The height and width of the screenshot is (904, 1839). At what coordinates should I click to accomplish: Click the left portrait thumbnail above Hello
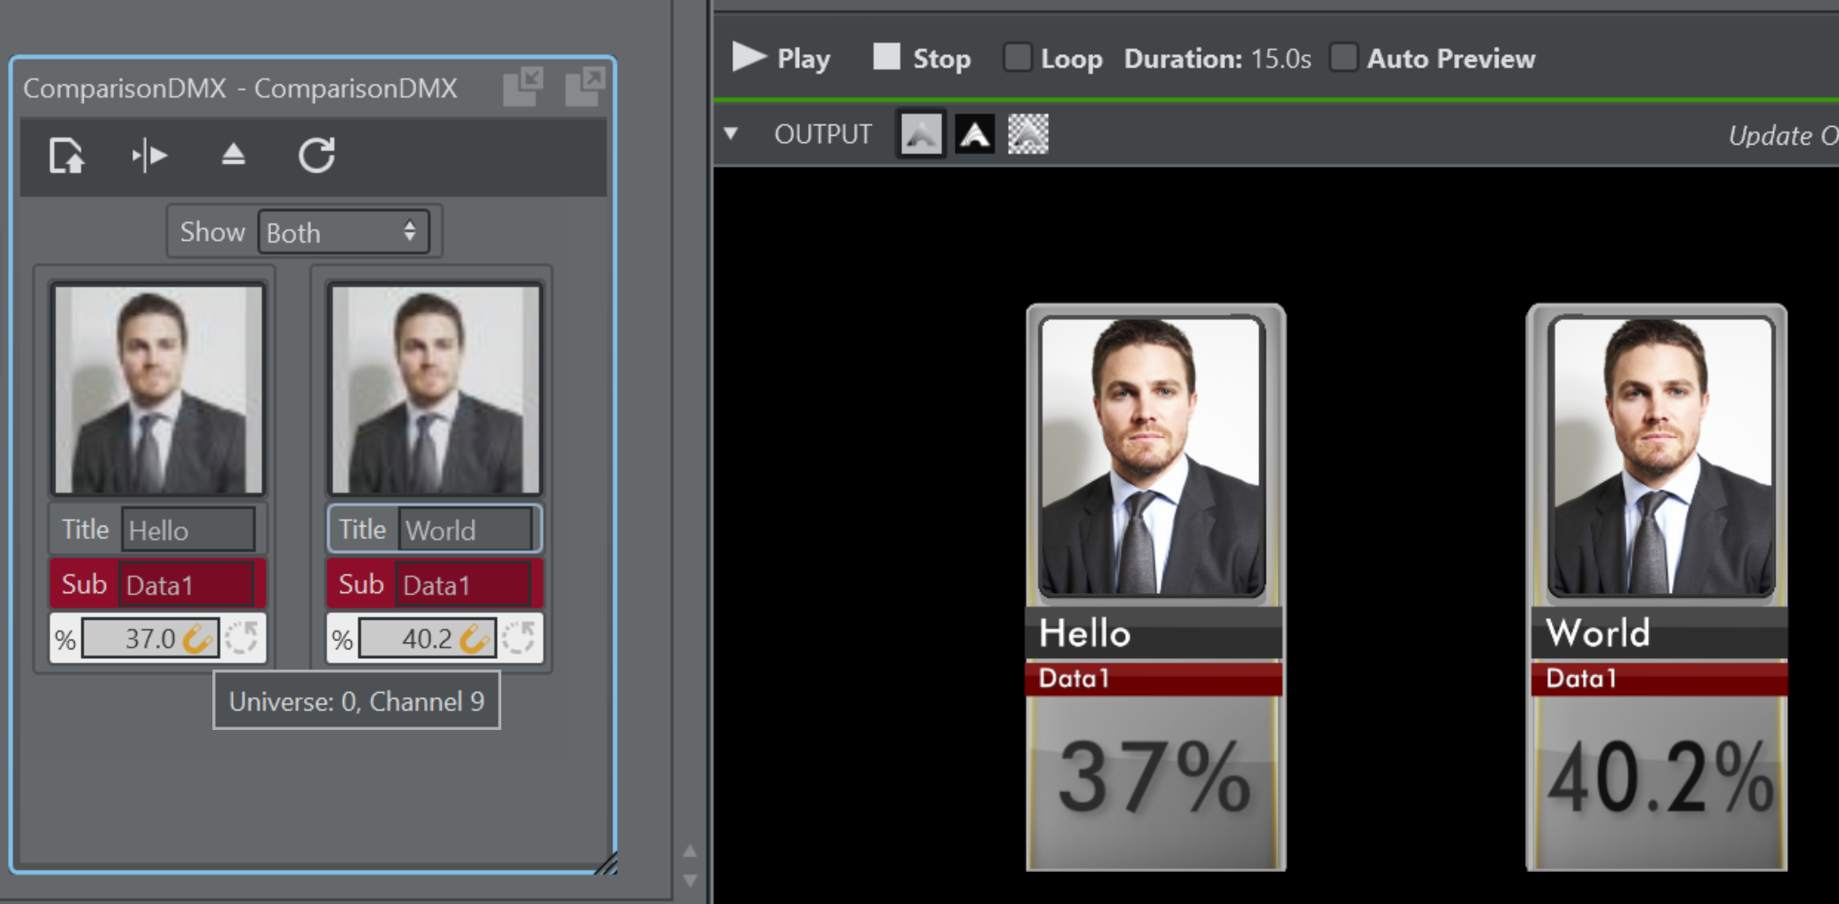[x=158, y=389]
